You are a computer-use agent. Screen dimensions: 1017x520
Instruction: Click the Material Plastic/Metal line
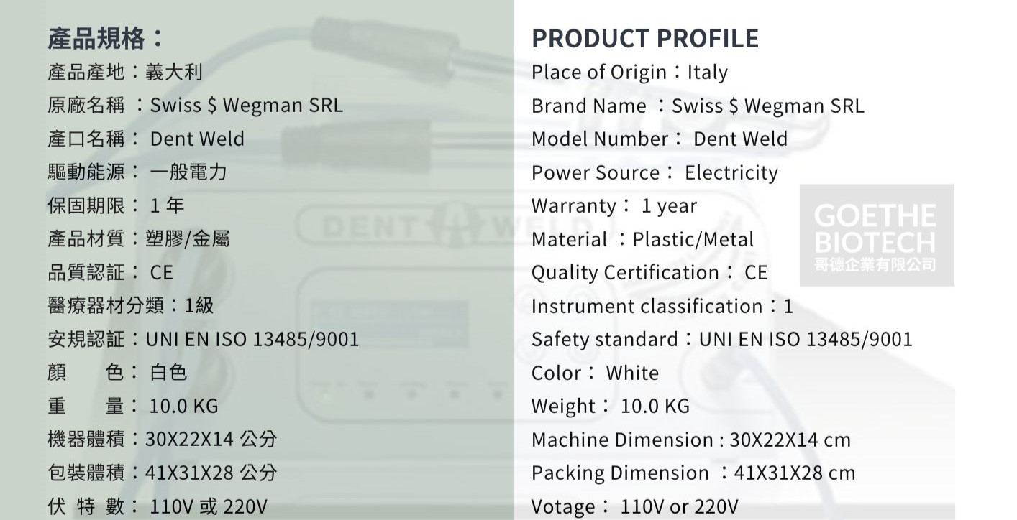pos(642,240)
